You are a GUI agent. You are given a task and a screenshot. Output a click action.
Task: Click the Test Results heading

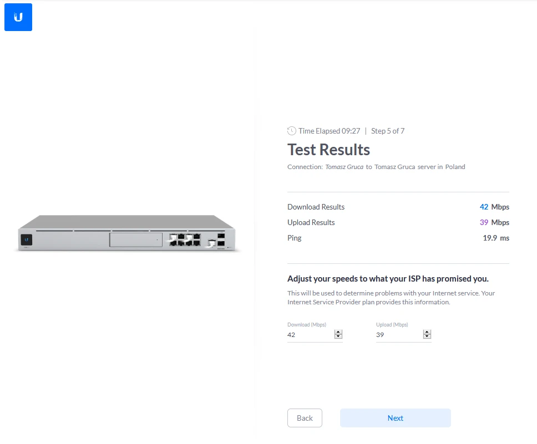click(x=328, y=150)
